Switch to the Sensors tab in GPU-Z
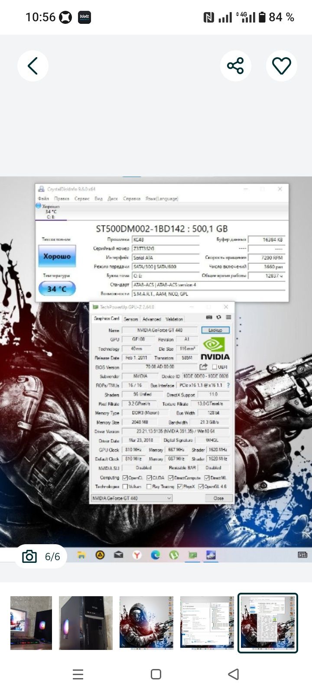The width and height of the screenshot is (312, 695). pos(131,319)
